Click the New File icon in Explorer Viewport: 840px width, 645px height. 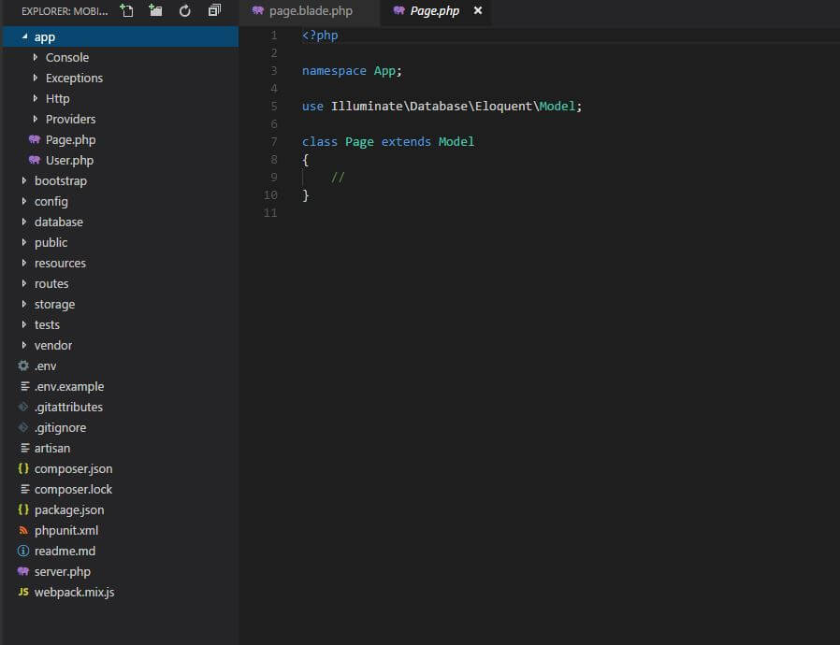[x=126, y=10]
